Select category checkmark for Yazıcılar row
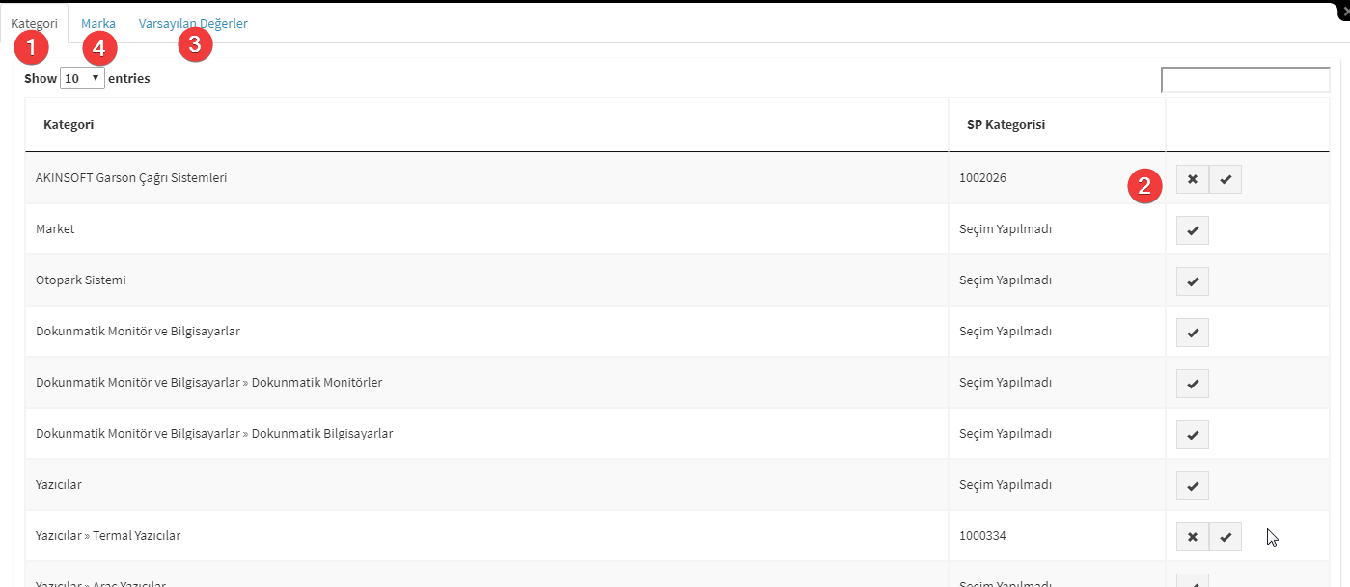The width and height of the screenshot is (1350, 587). tap(1193, 486)
